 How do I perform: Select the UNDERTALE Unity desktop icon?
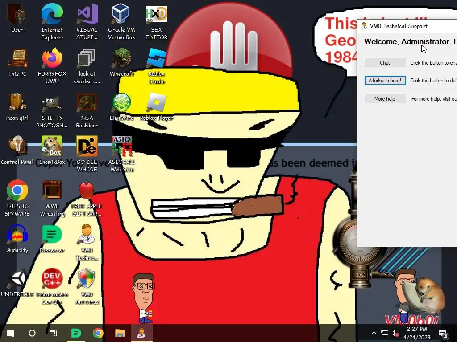(17, 283)
